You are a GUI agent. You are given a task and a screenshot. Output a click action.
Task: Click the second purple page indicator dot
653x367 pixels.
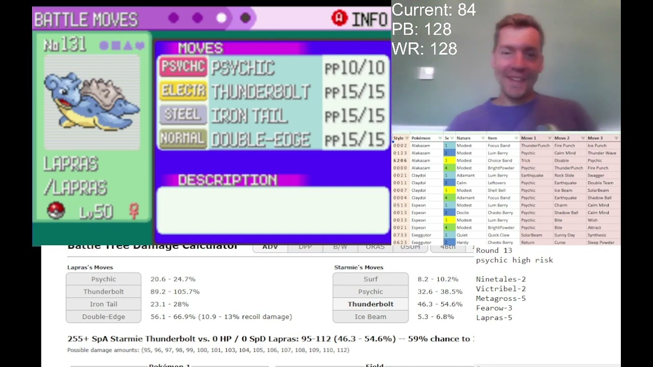[x=197, y=18]
